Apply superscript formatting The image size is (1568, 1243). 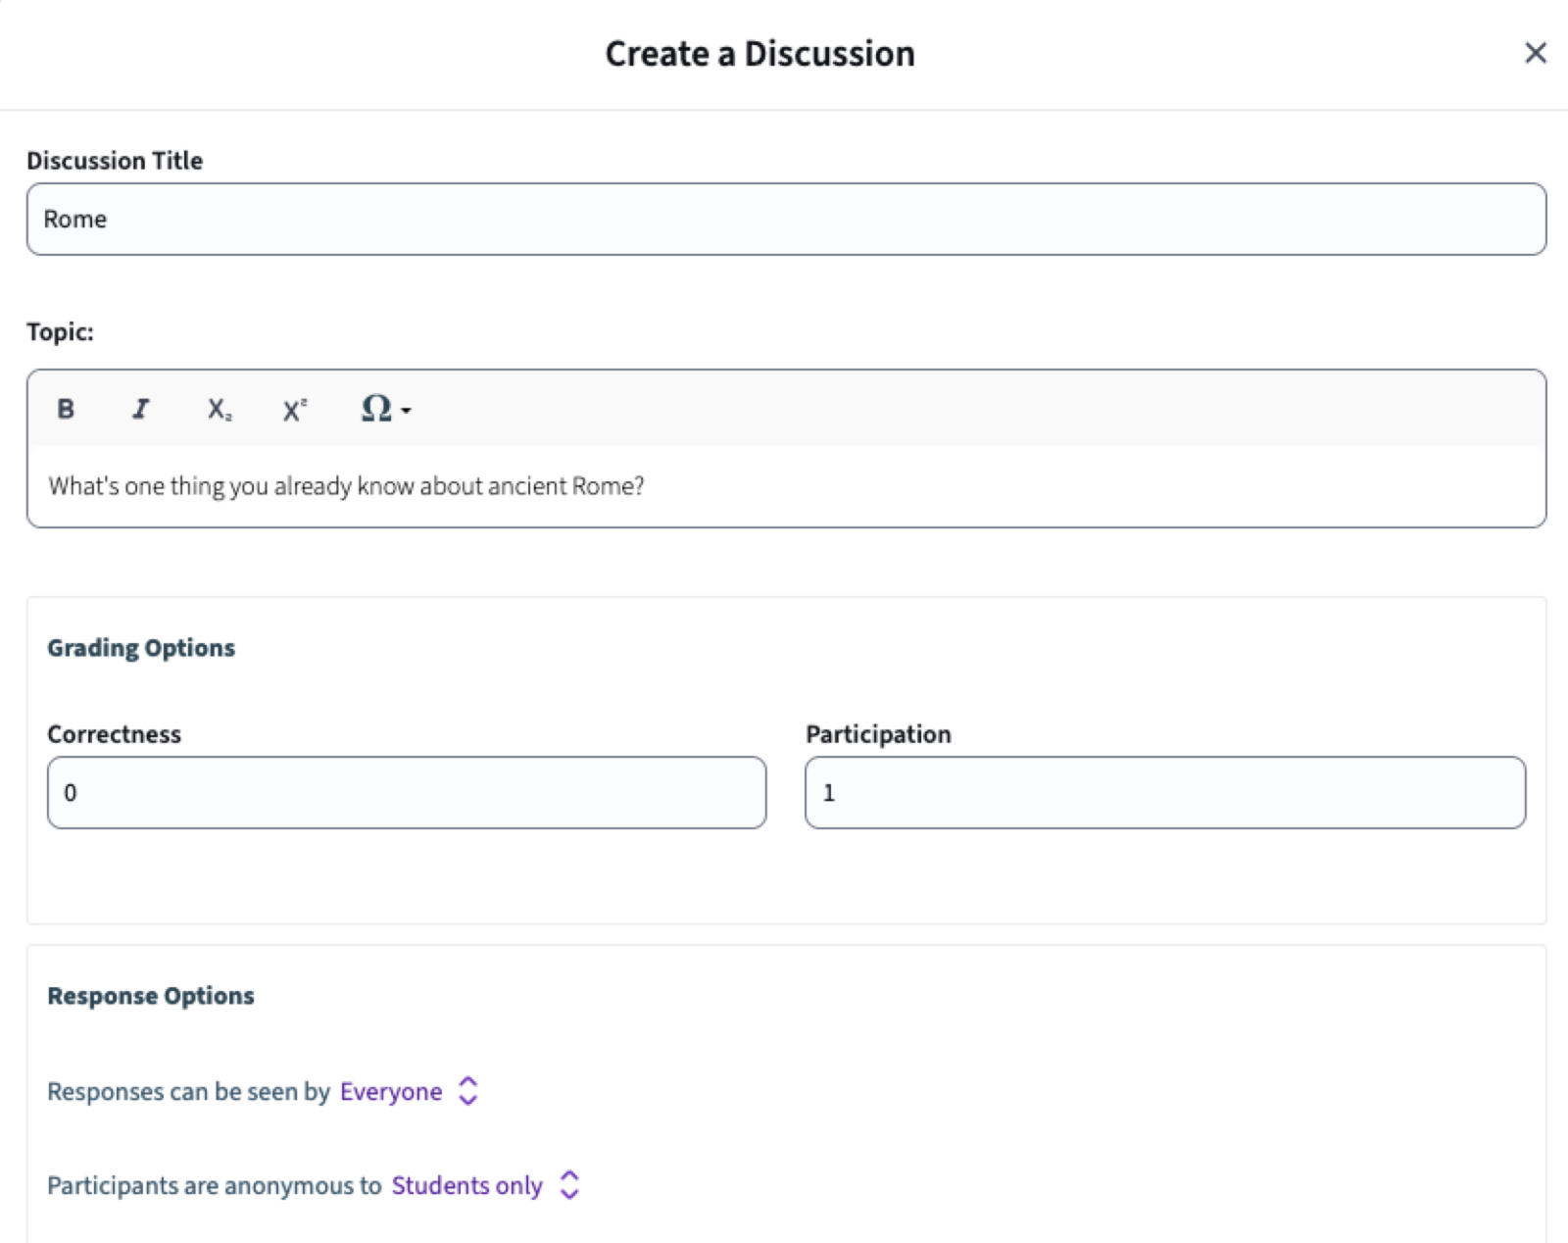[x=295, y=409]
